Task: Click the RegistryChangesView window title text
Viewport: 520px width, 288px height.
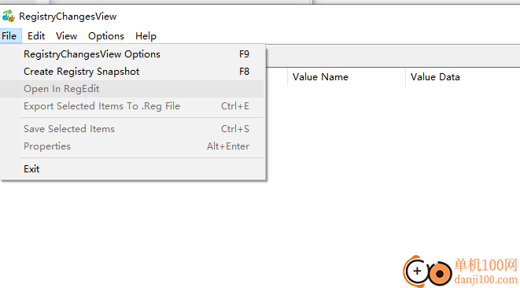Action: coord(68,17)
